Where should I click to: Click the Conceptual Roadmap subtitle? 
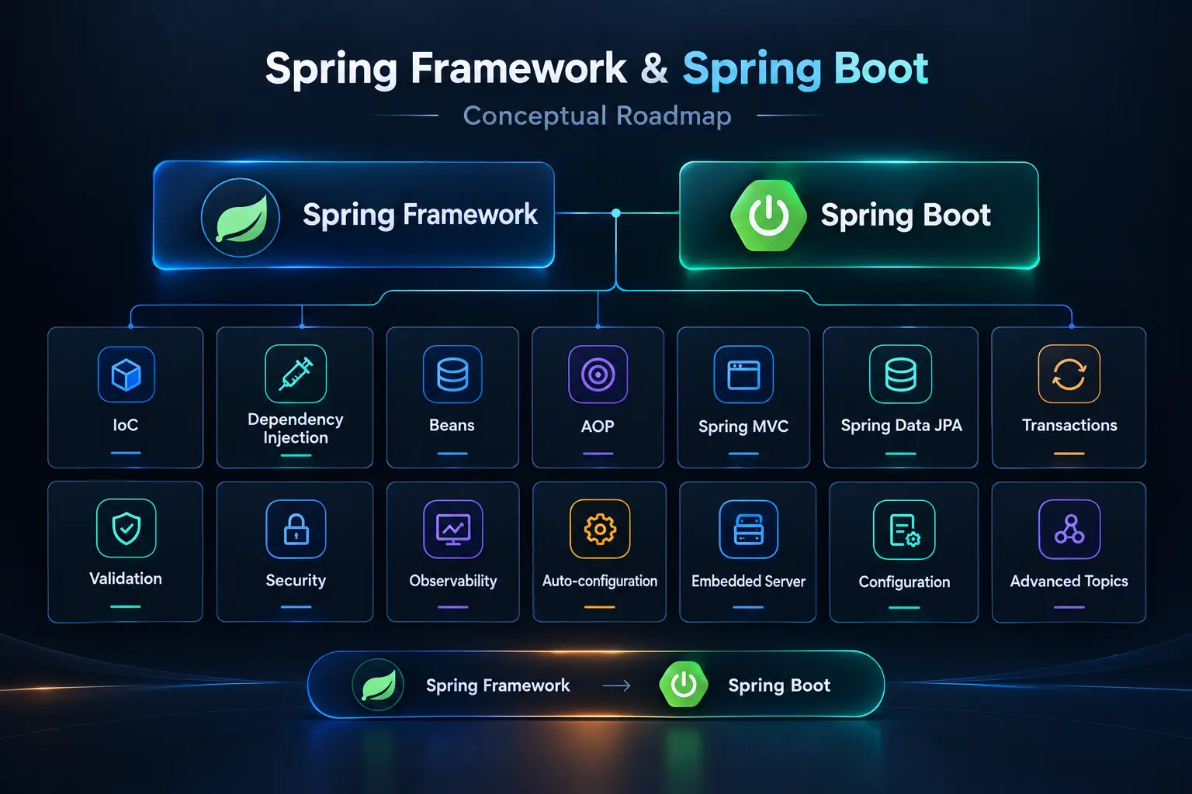click(x=598, y=116)
